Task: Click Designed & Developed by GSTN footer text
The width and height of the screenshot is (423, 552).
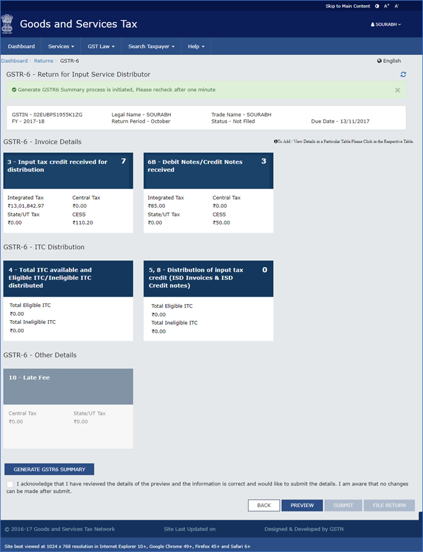Action: 304,529
